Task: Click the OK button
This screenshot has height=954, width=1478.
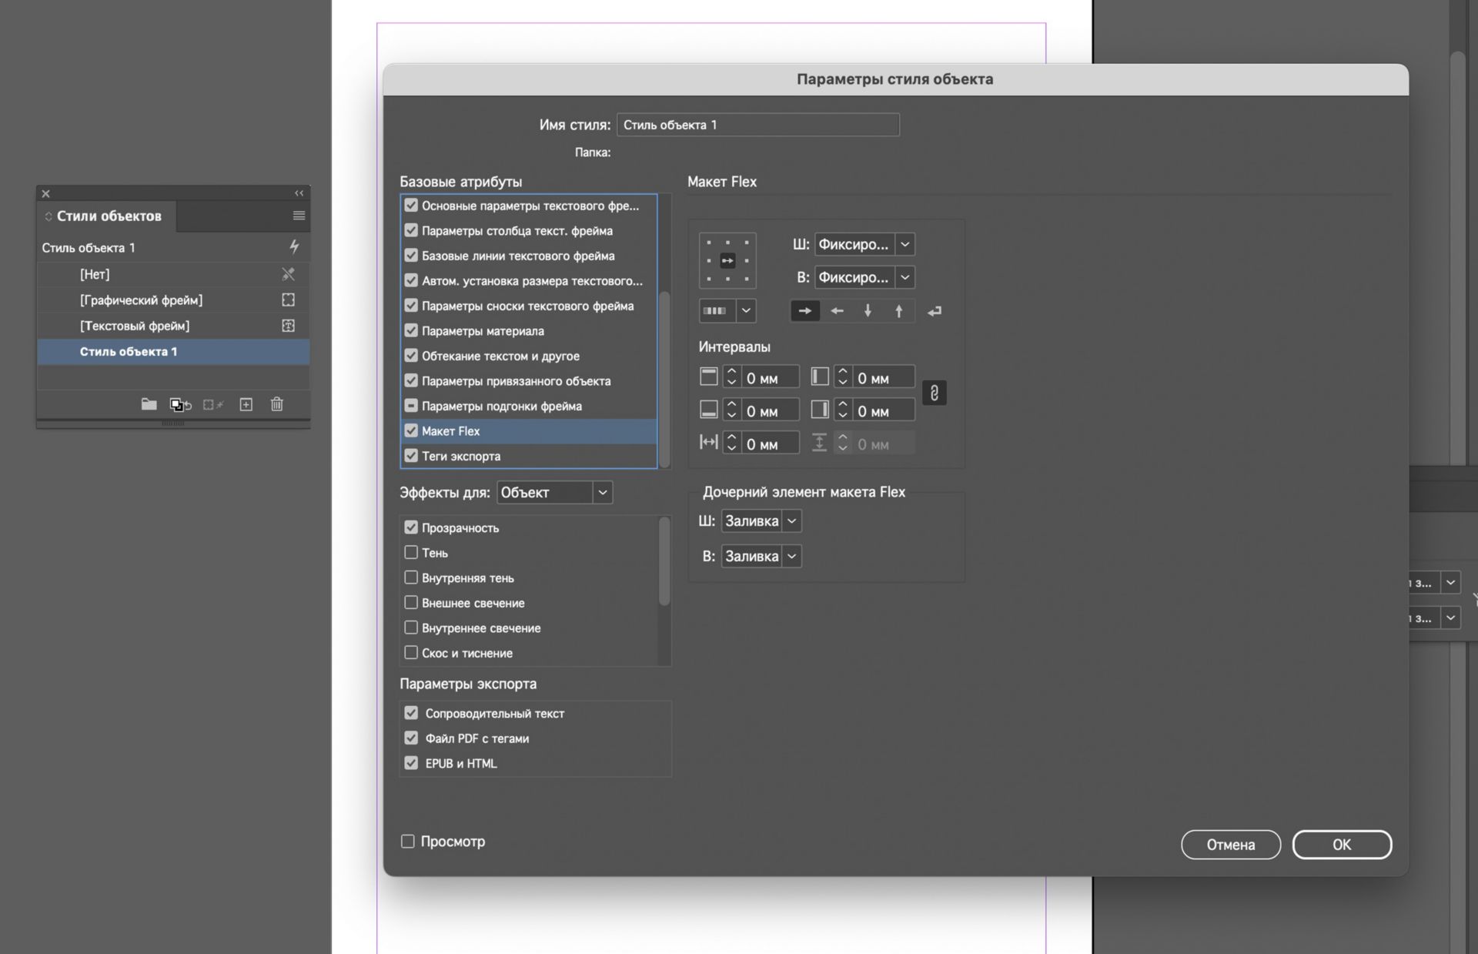Action: tap(1341, 845)
